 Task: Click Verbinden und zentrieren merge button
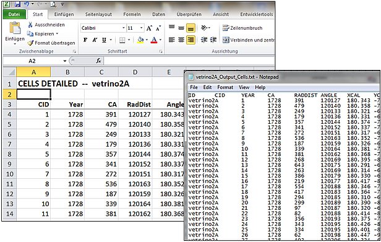[249, 40]
